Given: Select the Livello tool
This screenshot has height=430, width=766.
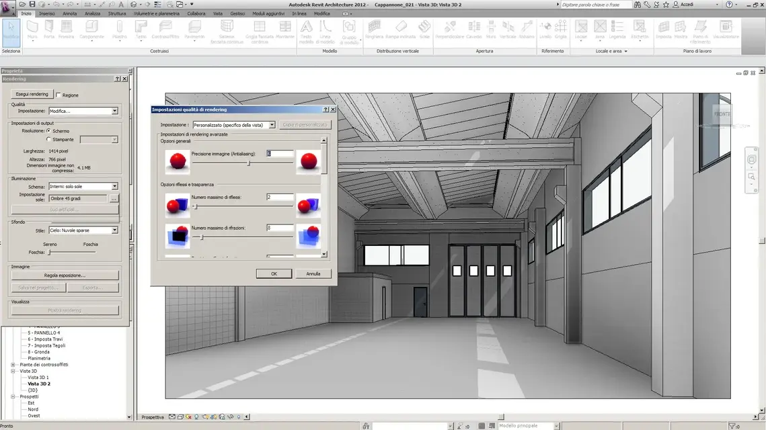Looking at the screenshot, I should pos(545,30).
